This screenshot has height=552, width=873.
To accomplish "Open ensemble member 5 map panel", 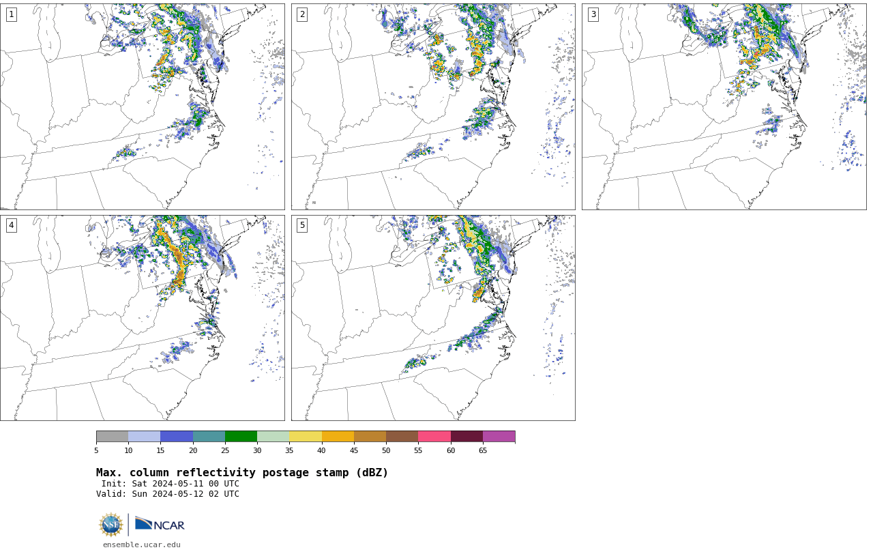I will tap(433, 318).
